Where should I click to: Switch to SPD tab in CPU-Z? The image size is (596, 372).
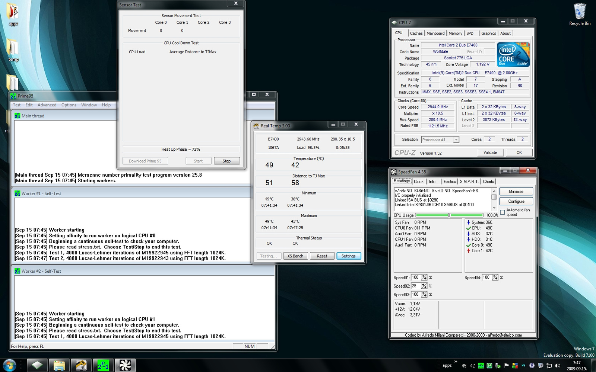pos(470,33)
